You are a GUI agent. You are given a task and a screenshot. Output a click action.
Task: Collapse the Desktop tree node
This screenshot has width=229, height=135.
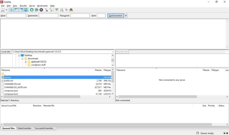point(19,56)
